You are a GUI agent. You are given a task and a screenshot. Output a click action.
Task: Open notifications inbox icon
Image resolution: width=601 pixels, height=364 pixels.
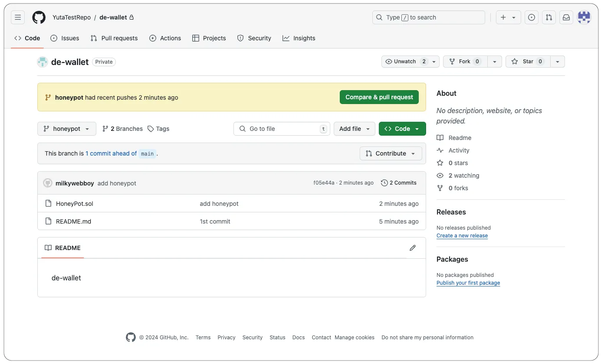point(566,17)
